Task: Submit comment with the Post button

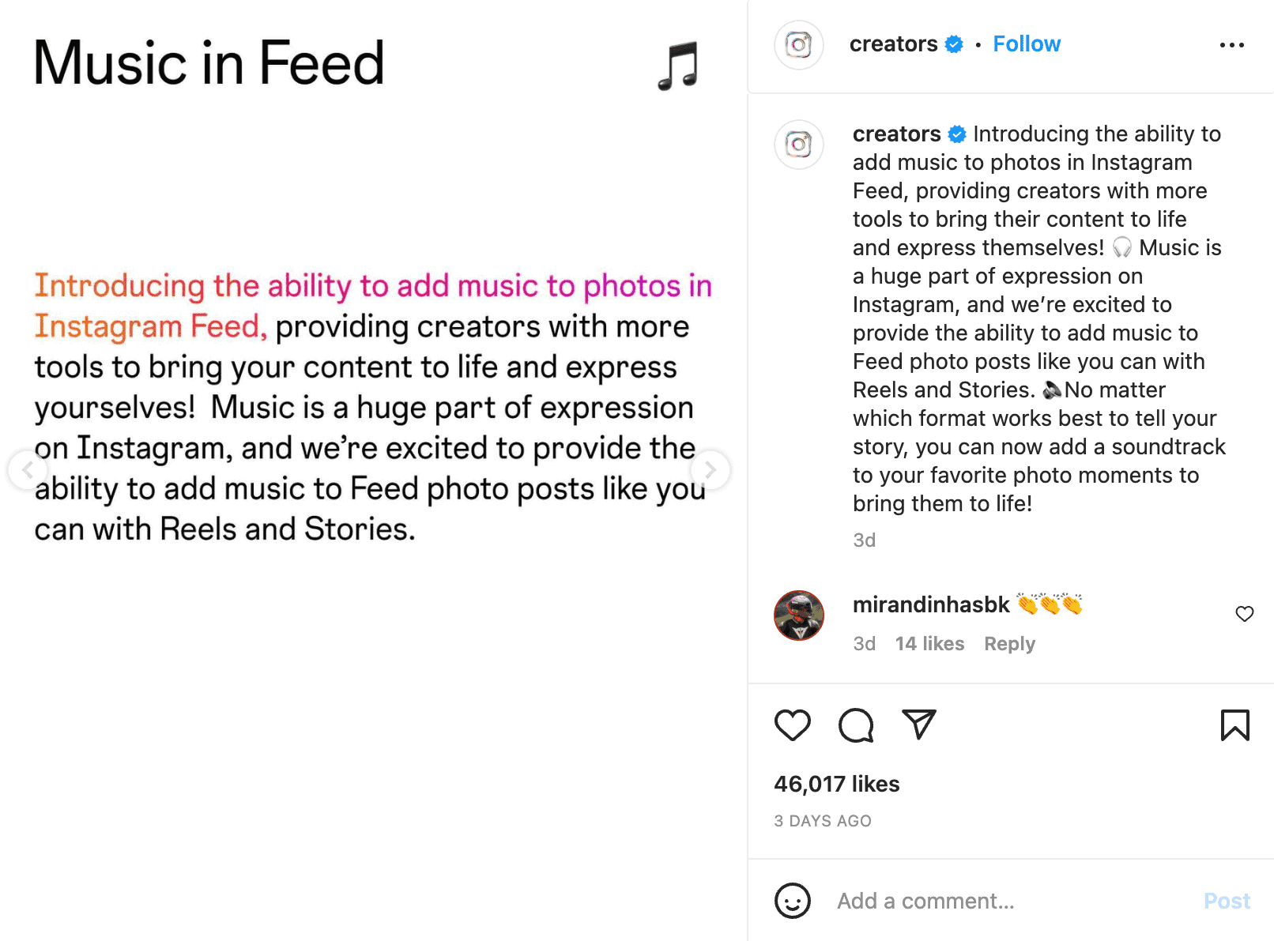Action: click(1227, 901)
